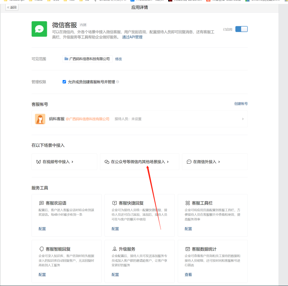288x286 pixels.
Task: Click the 客服欢迎语 Hi icon
Action: (x=41, y=203)
